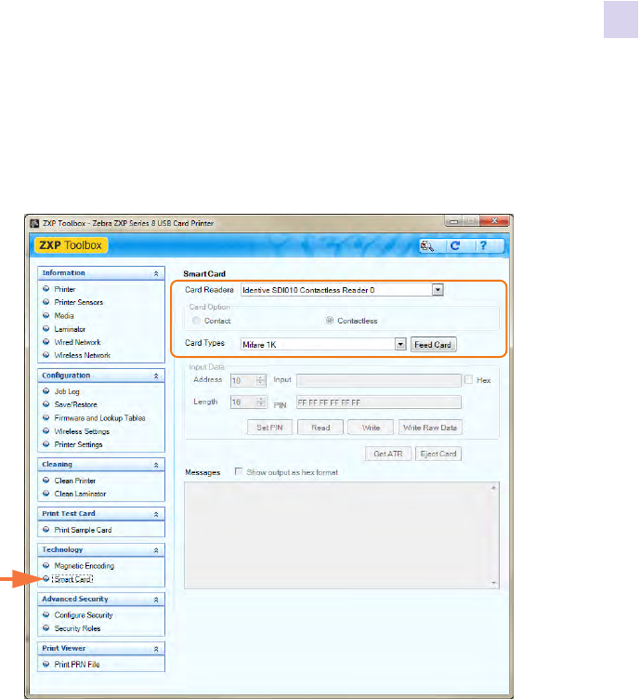Screen dimensions: 640x699
Task: Click the bullet icon beside Wireless Network
Action: point(46,355)
